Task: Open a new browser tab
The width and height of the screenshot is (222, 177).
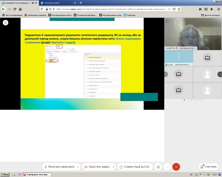Action: coord(81,3)
